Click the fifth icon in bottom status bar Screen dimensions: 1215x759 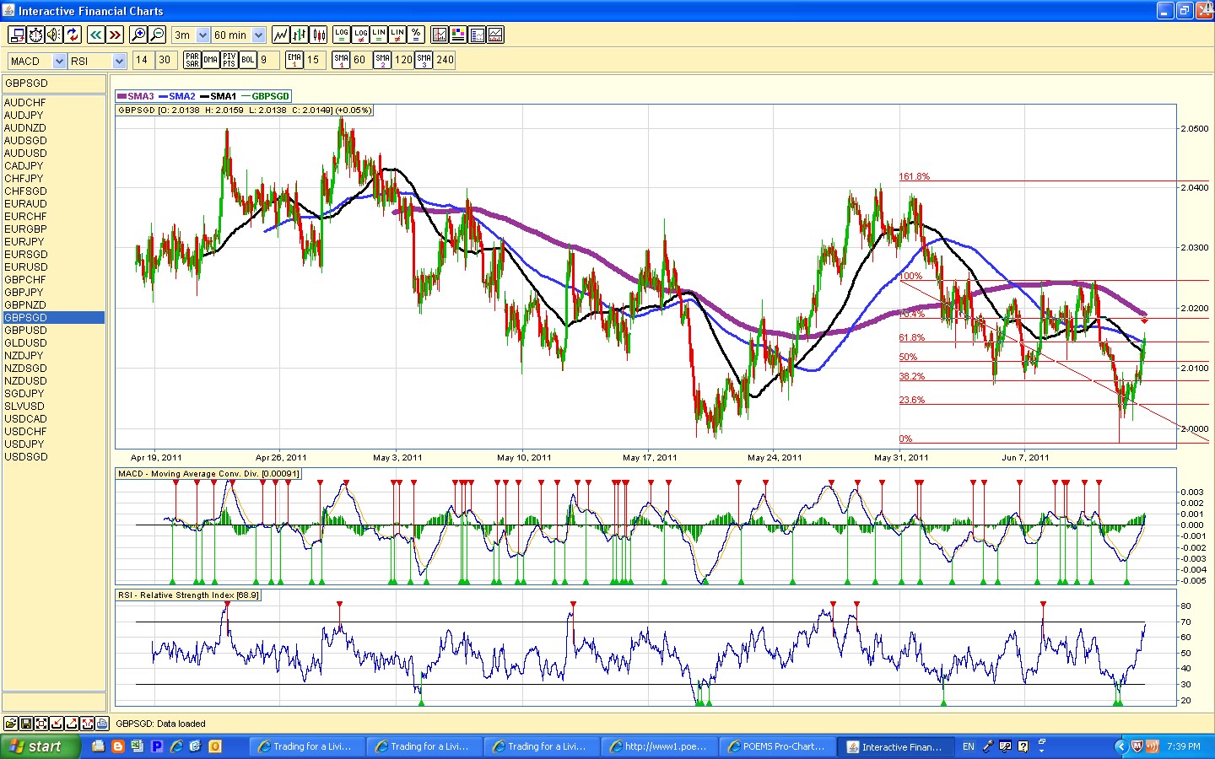coord(72,724)
